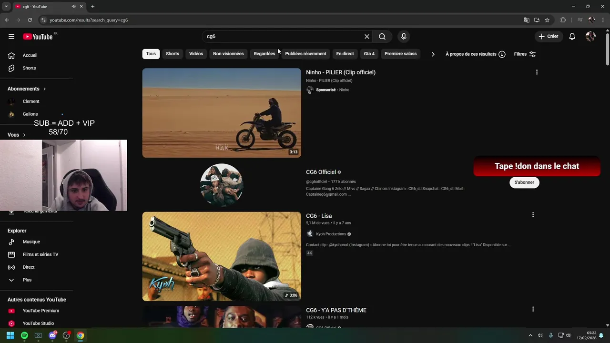Image resolution: width=610 pixels, height=343 pixels.
Task: Open the Windows notification bell
Action: [x=601, y=335]
